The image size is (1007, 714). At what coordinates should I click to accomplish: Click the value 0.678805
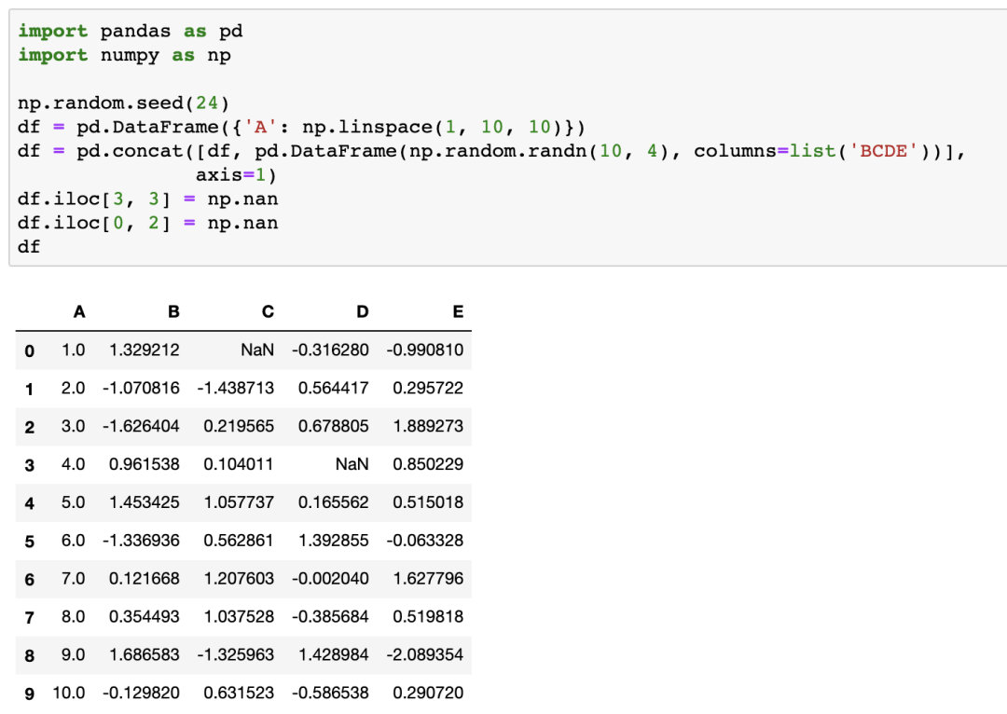[x=333, y=426]
